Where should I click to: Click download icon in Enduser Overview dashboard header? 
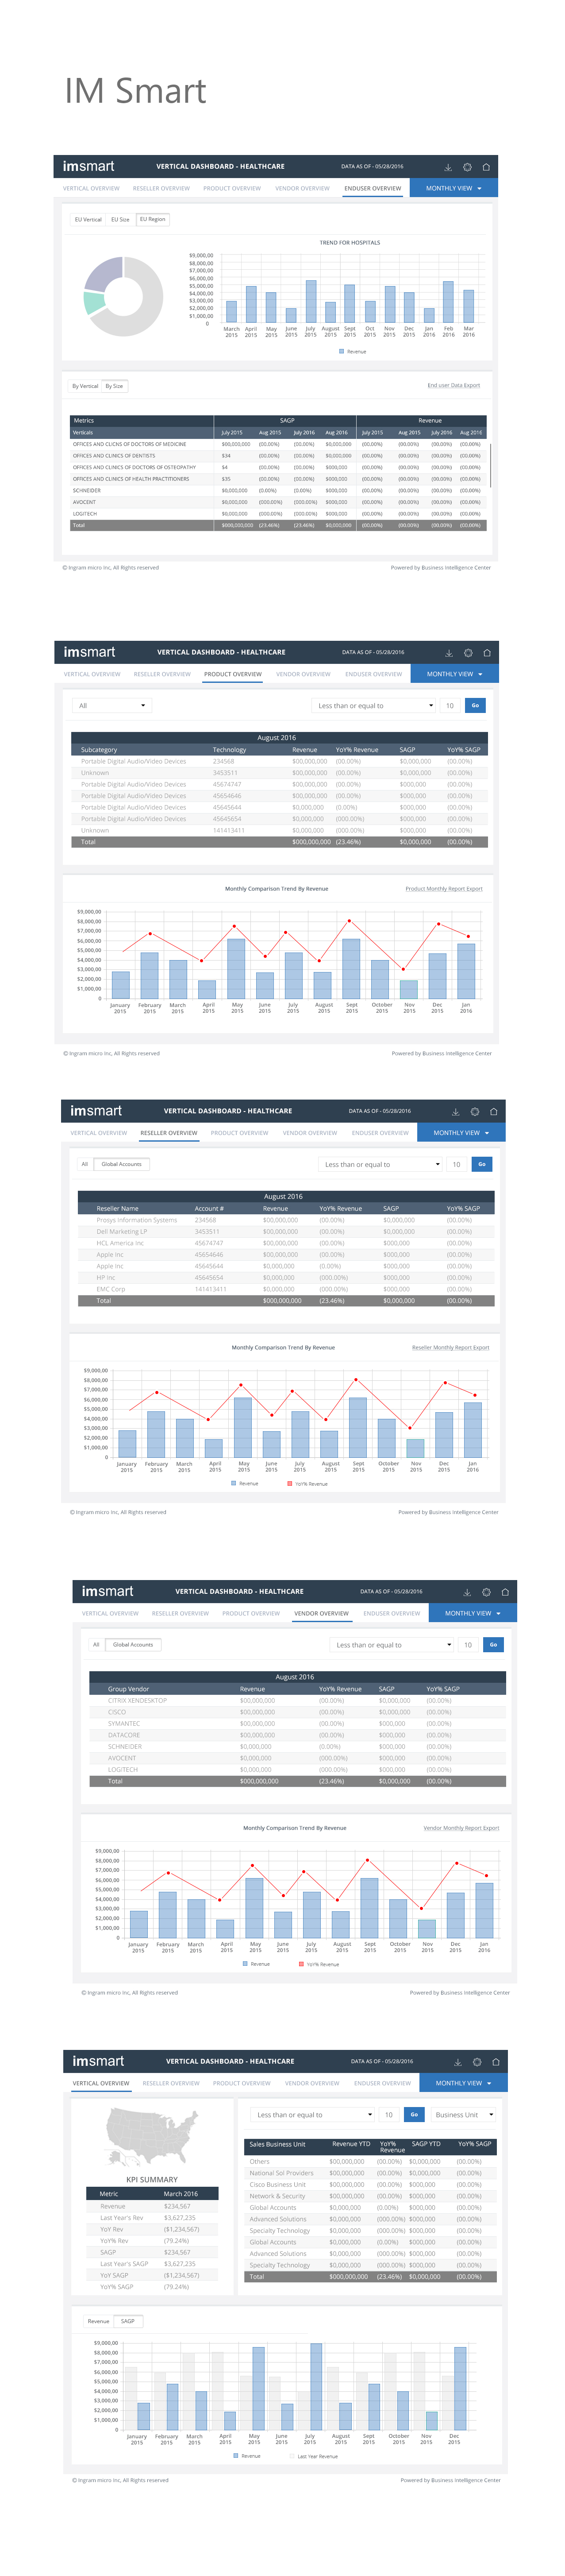pyautogui.click(x=448, y=167)
